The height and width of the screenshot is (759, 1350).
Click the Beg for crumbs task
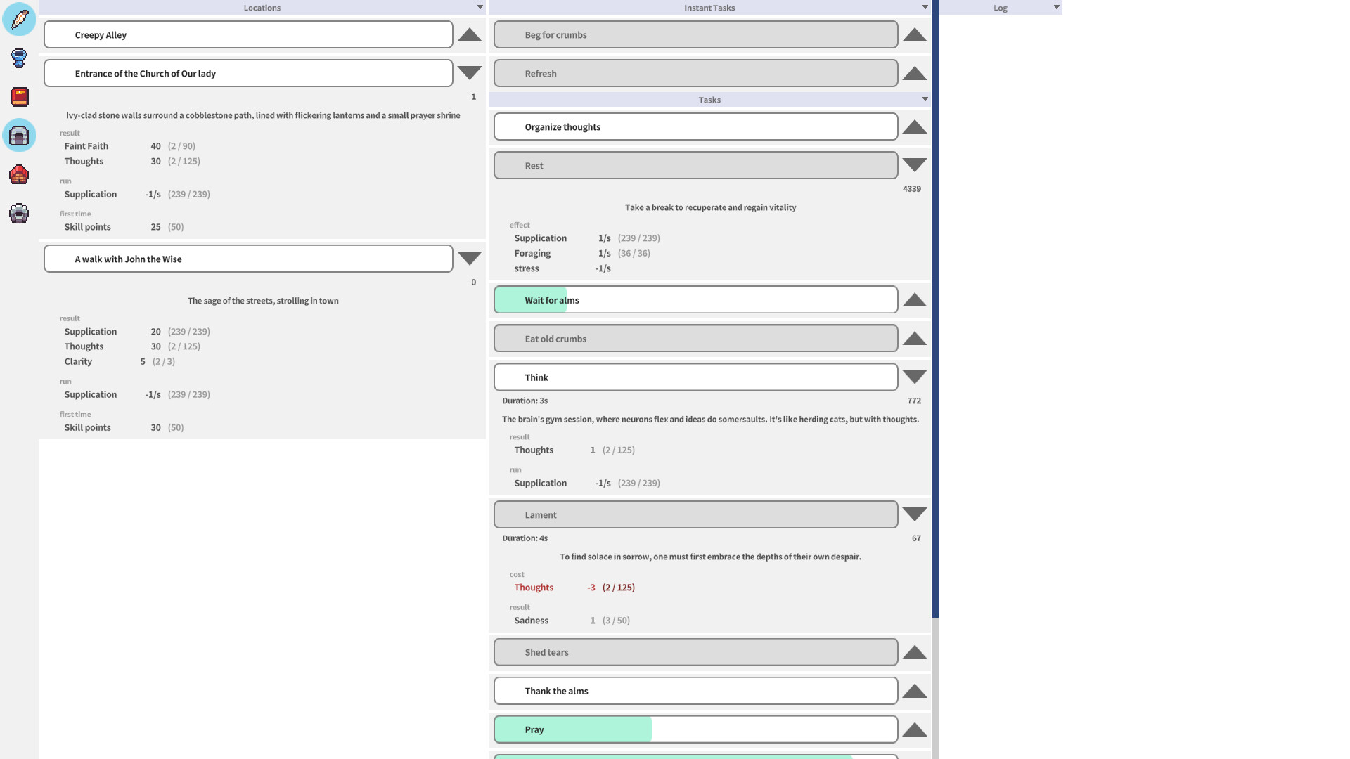point(695,34)
